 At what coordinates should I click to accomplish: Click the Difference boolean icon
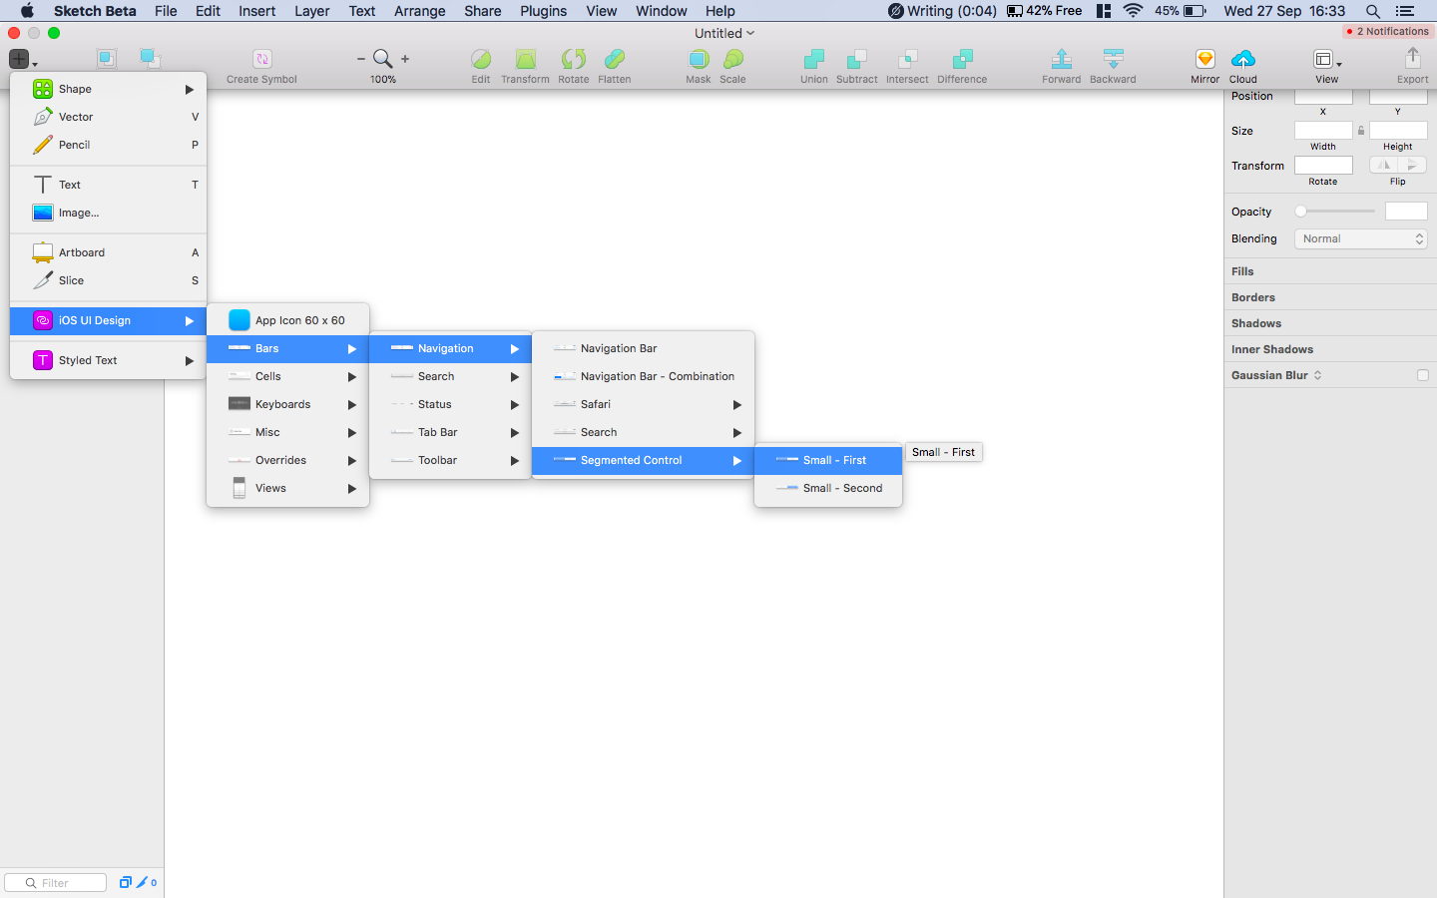click(x=962, y=59)
